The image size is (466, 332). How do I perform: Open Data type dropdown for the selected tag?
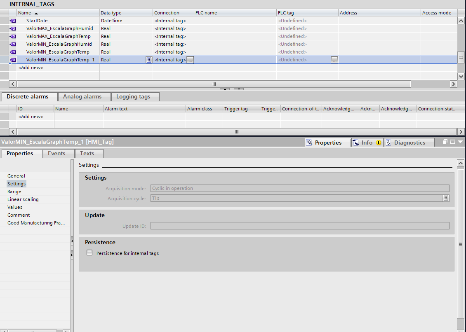(x=149, y=60)
